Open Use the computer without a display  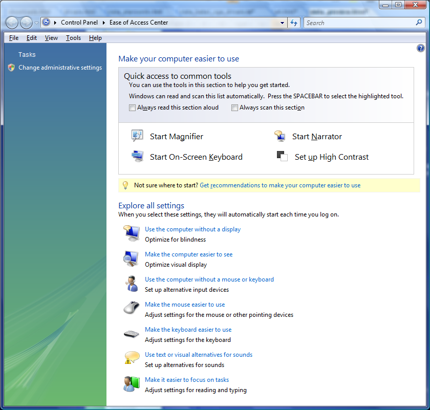(x=193, y=229)
